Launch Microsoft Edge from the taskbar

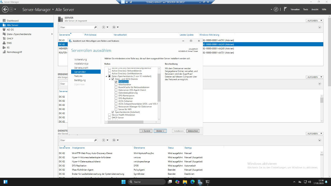pos(193,182)
